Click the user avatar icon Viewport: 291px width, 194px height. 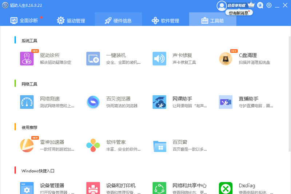222,6
